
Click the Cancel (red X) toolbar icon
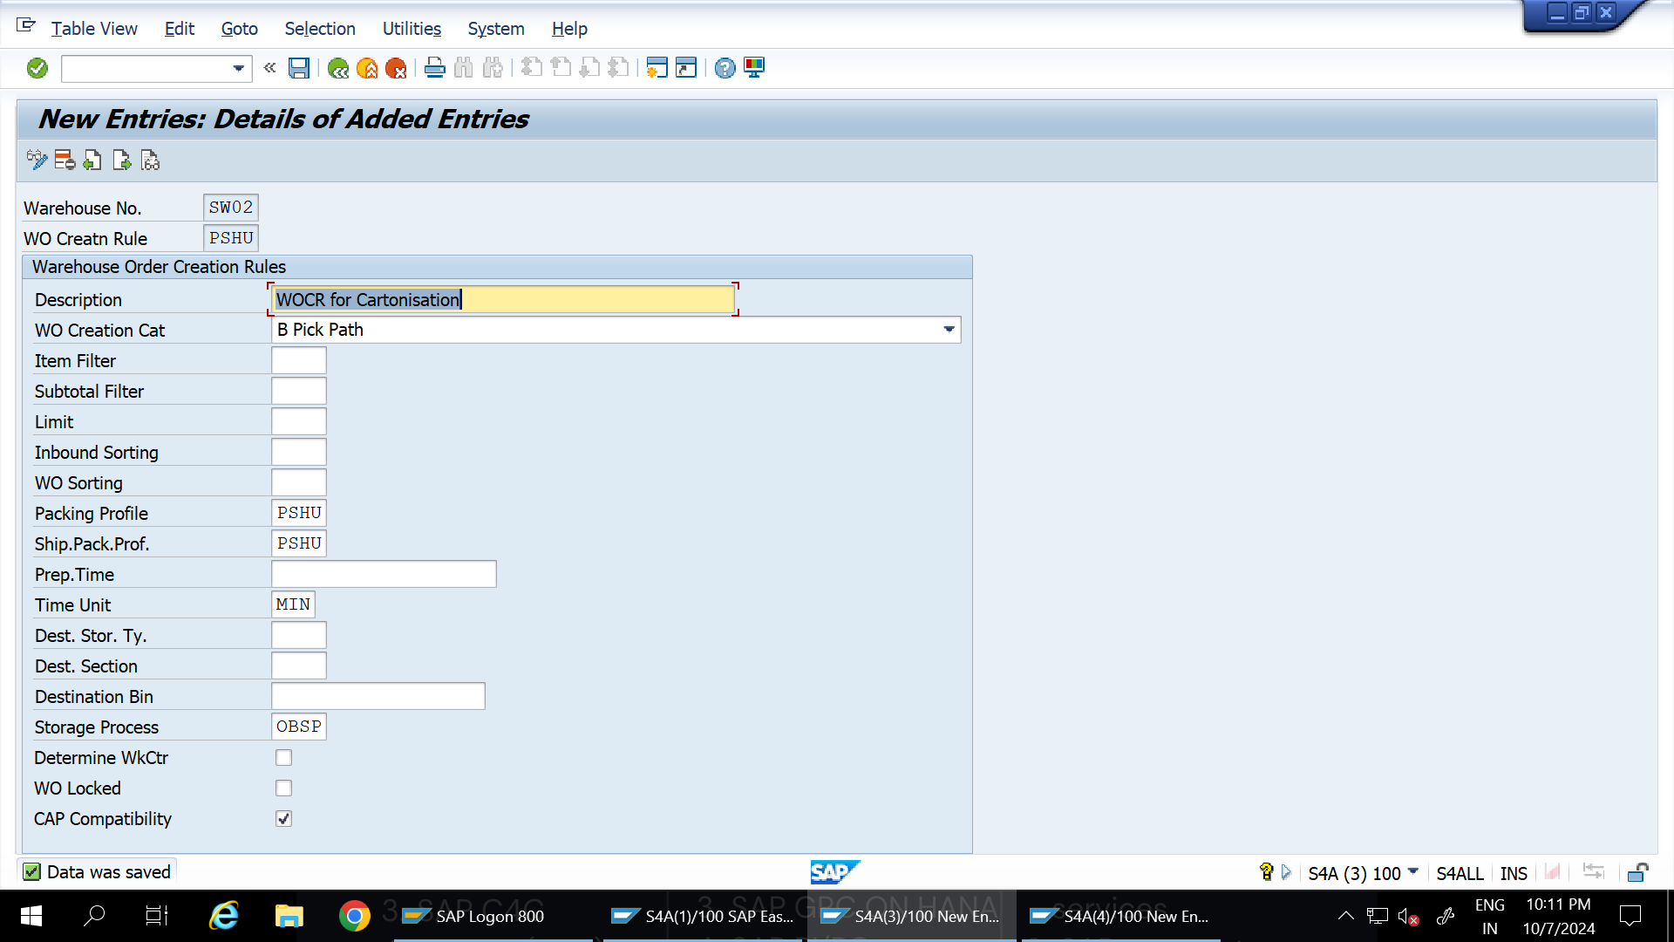396,68
